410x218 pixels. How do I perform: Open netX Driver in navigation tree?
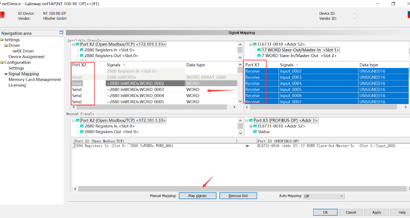[x=23, y=51]
